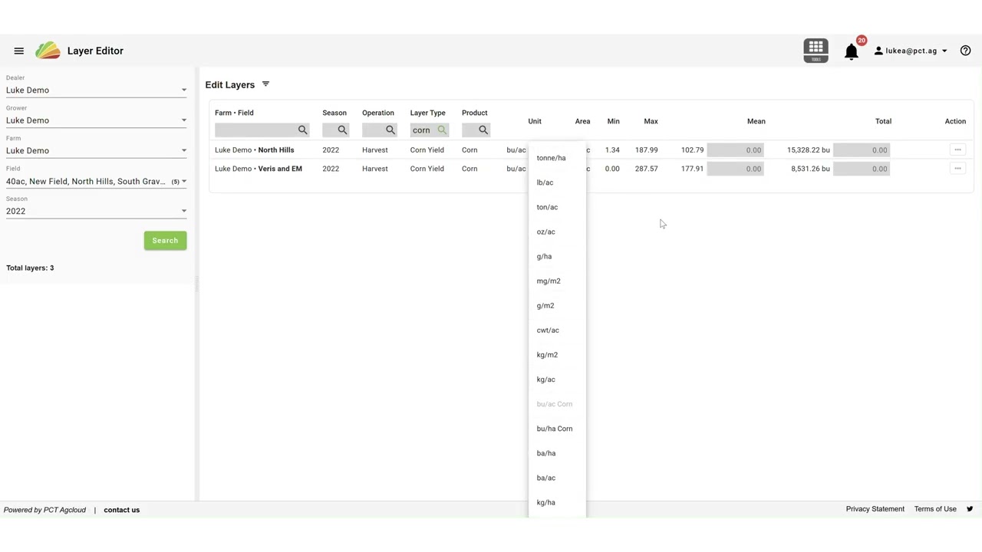Click the Operation column search icon

pyautogui.click(x=390, y=130)
